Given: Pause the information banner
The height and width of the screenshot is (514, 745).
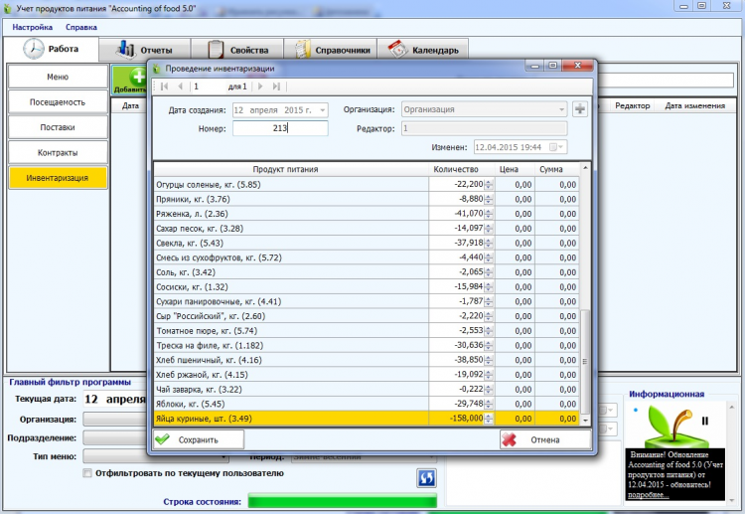Looking at the screenshot, I should 704,421.
